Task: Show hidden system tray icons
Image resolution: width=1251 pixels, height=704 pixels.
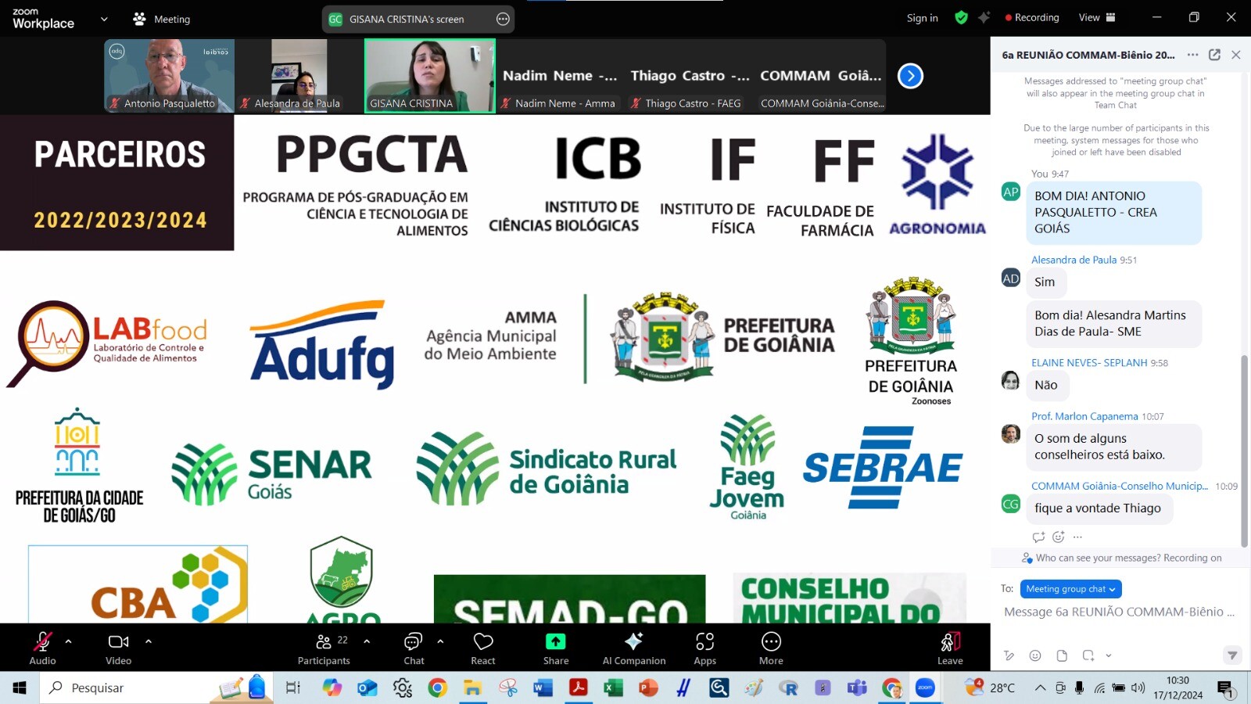Action: [x=1040, y=688]
